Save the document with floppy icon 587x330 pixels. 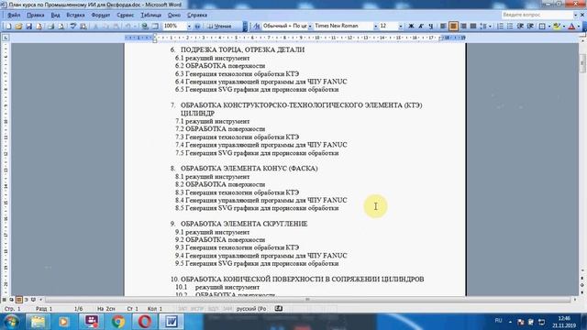tap(28, 27)
